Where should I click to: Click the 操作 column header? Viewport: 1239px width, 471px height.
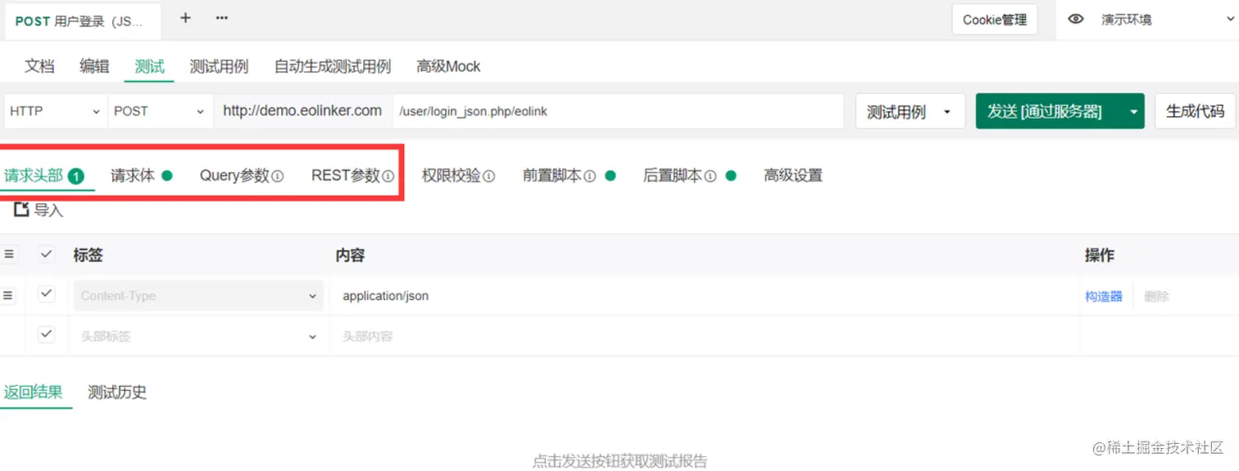point(1100,256)
